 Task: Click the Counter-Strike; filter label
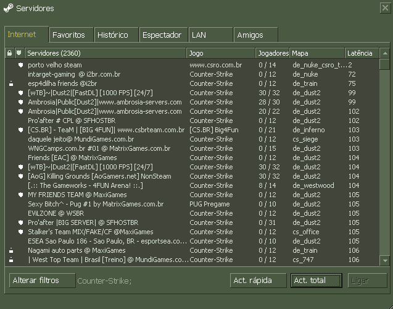click(x=104, y=281)
